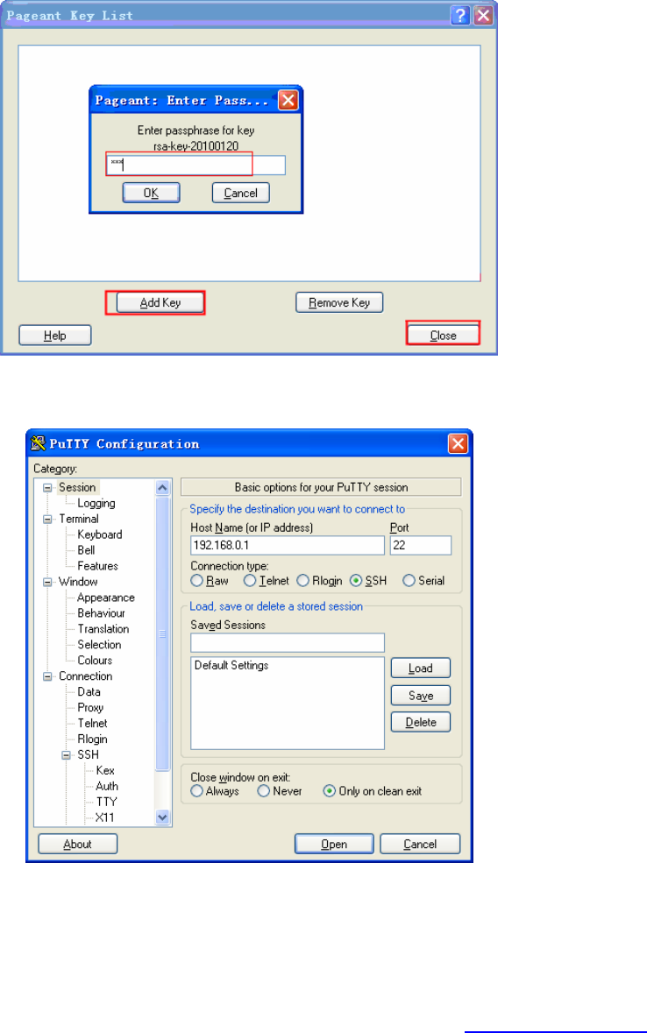Image resolution: width=647 pixels, height=1033 pixels.
Task: Open Help in Pageant Key List
Action: tap(54, 336)
